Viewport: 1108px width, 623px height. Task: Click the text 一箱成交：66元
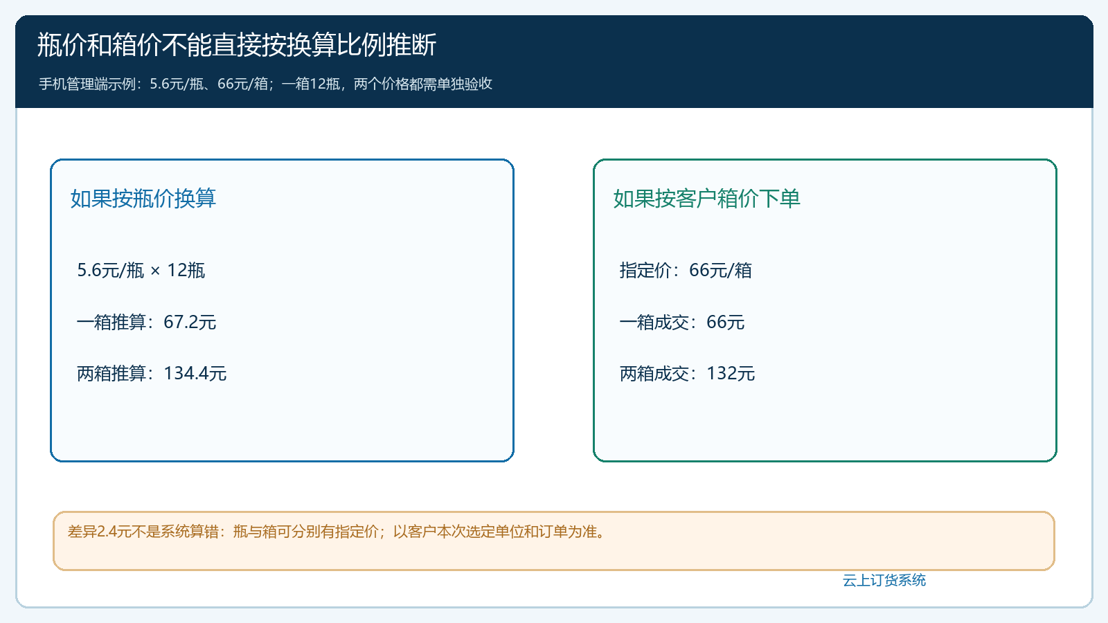[682, 322]
